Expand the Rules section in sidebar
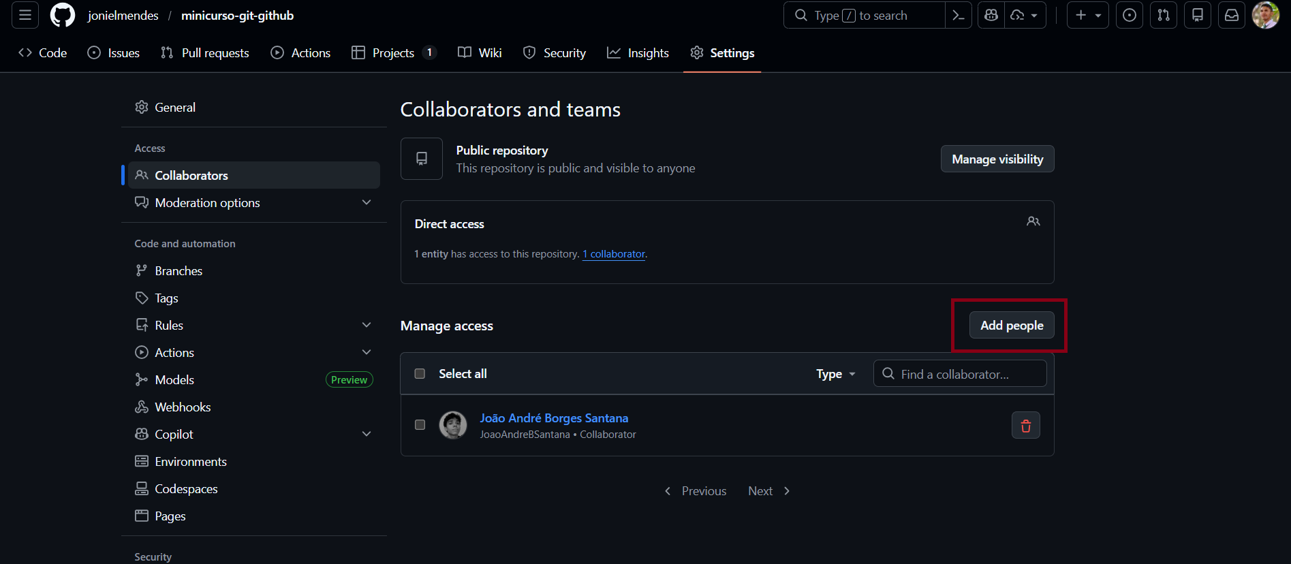1291x564 pixels. pos(367,325)
